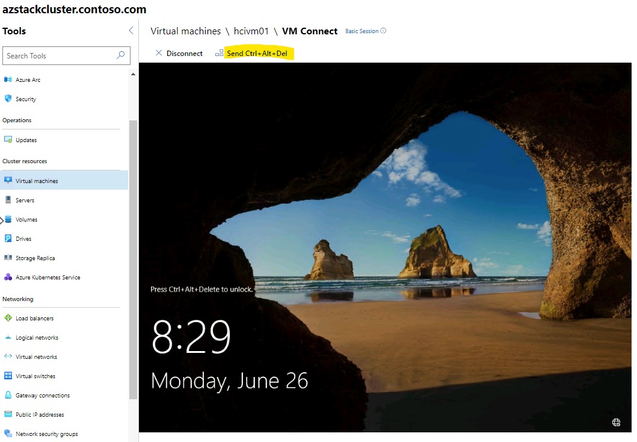
Task: Click the Logical networks icon
Action: (8, 337)
